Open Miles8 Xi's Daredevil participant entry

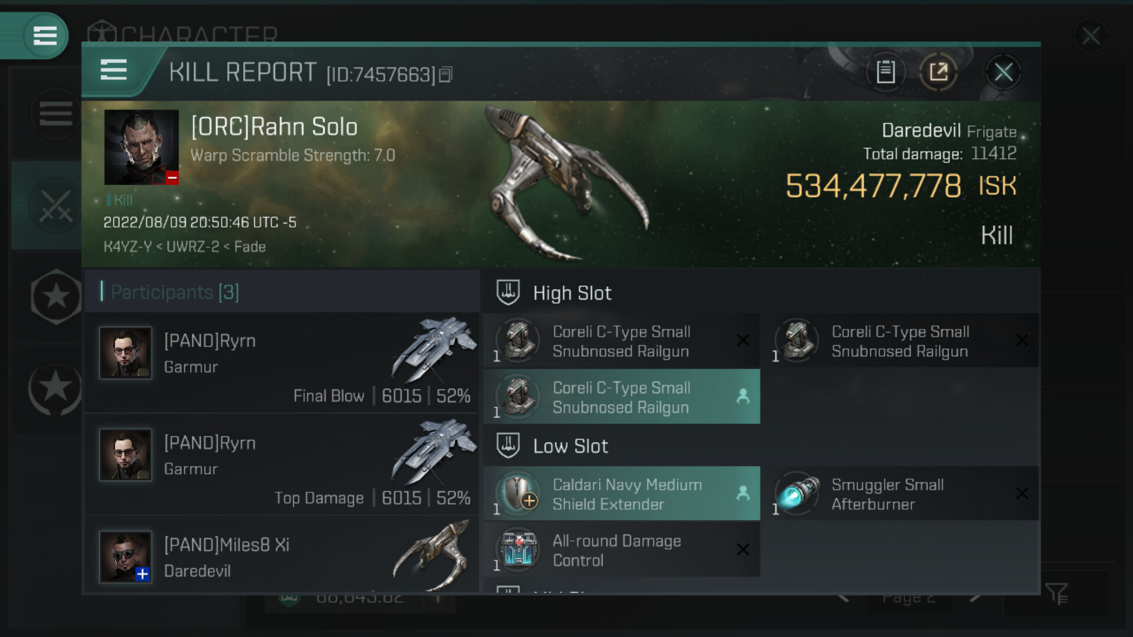[282, 557]
